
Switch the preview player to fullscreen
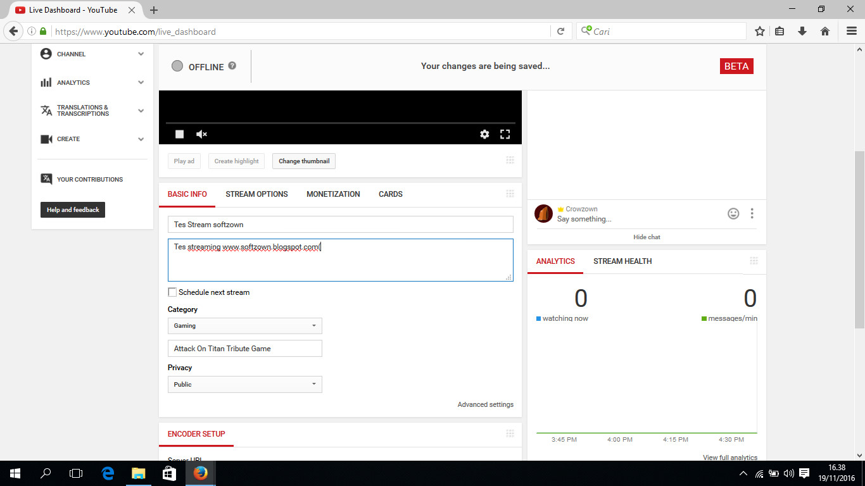(505, 134)
